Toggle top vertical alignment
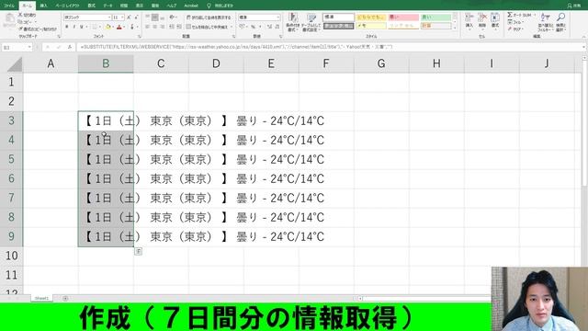588x331 pixels. click(x=147, y=17)
